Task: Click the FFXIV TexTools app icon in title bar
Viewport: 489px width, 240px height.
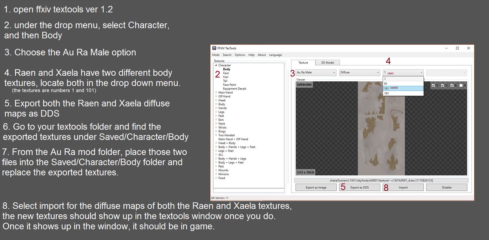Action: point(215,48)
